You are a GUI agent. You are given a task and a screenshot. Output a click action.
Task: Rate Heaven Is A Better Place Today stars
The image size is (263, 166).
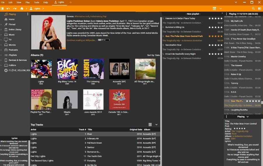click(215, 18)
